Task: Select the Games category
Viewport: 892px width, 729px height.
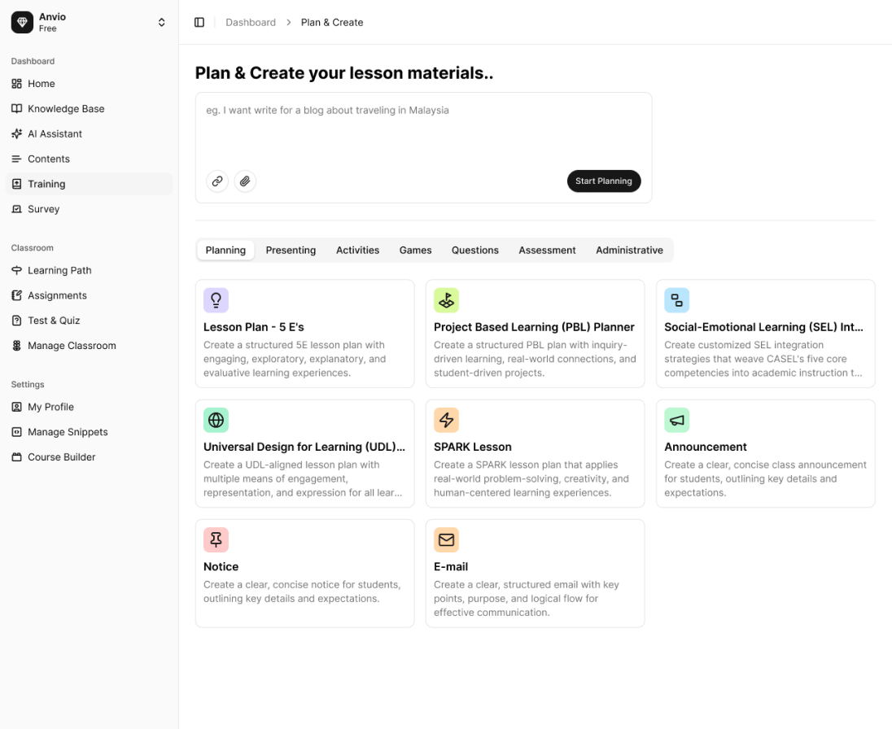Action: click(x=415, y=250)
